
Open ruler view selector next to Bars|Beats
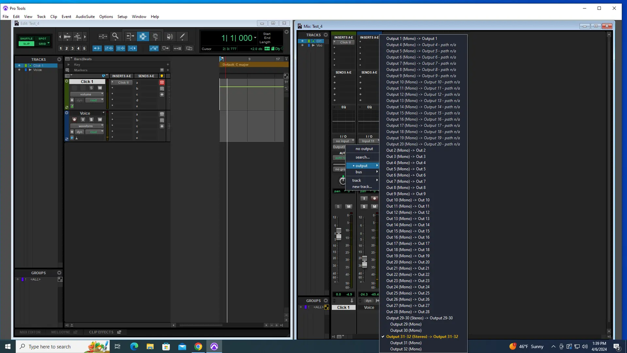pos(69,59)
